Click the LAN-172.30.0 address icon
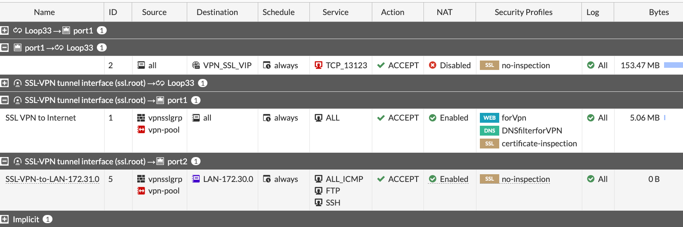This screenshot has height=227, width=683. (x=196, y=179)
